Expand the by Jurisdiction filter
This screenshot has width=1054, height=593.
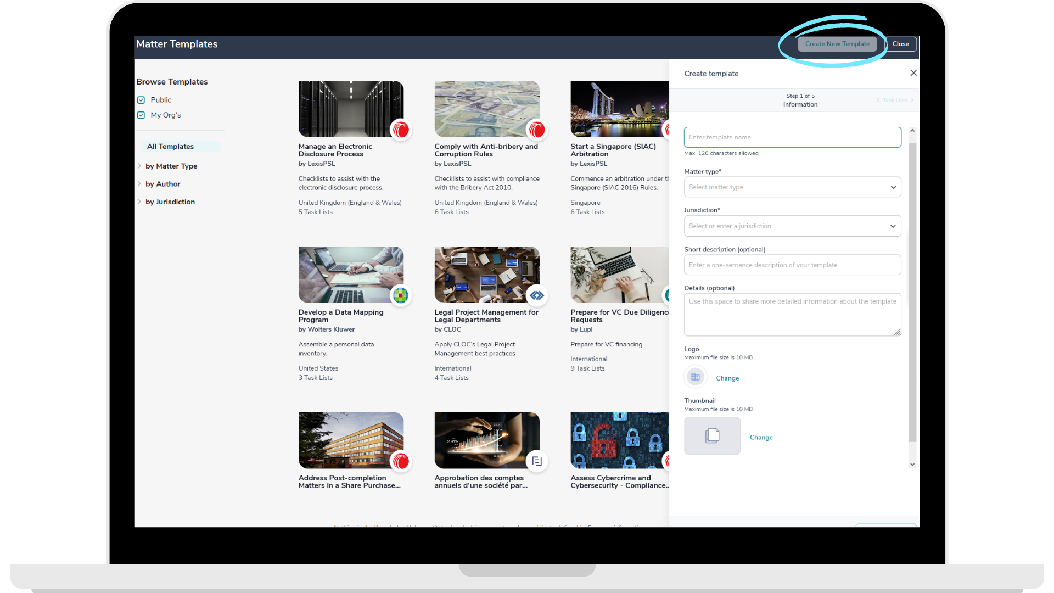point(170,202)
